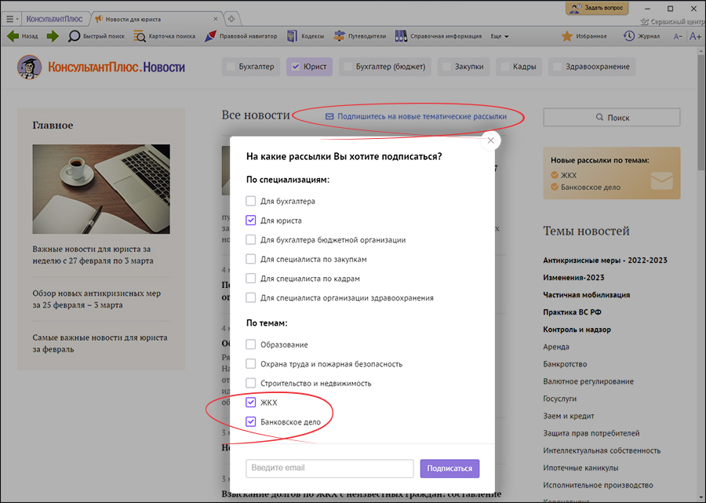Open Избранное star icon
The width and height of the screenshot is (706, 503).
tap(567, 36)
